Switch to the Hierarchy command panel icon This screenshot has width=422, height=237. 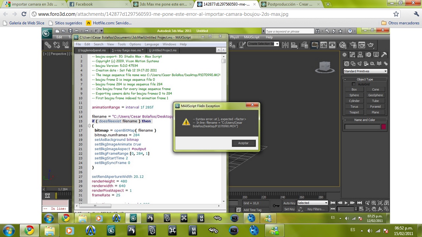(360, 55)
